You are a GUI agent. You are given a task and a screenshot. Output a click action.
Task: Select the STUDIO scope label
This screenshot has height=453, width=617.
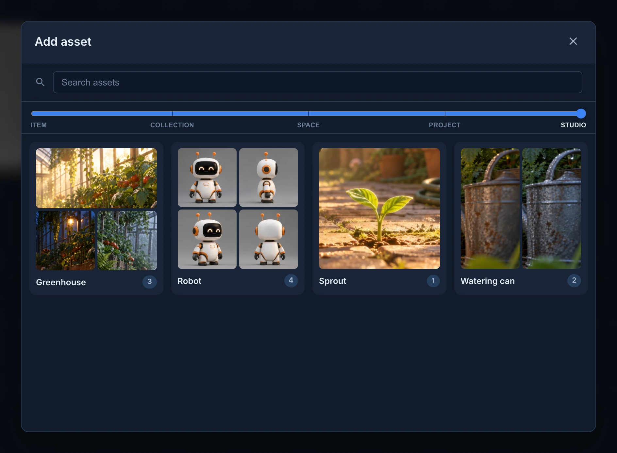573,125
